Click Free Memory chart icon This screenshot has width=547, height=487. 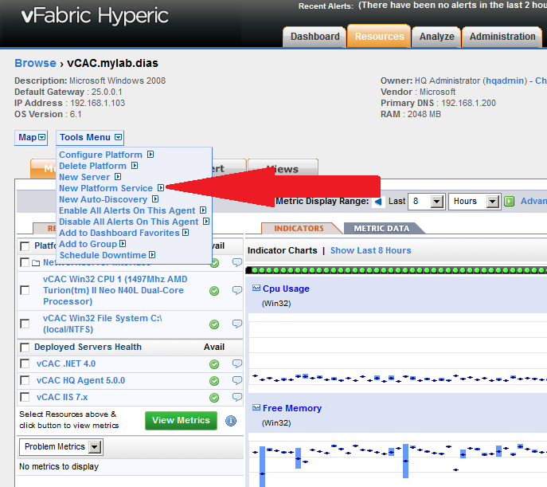click(256, 407)
